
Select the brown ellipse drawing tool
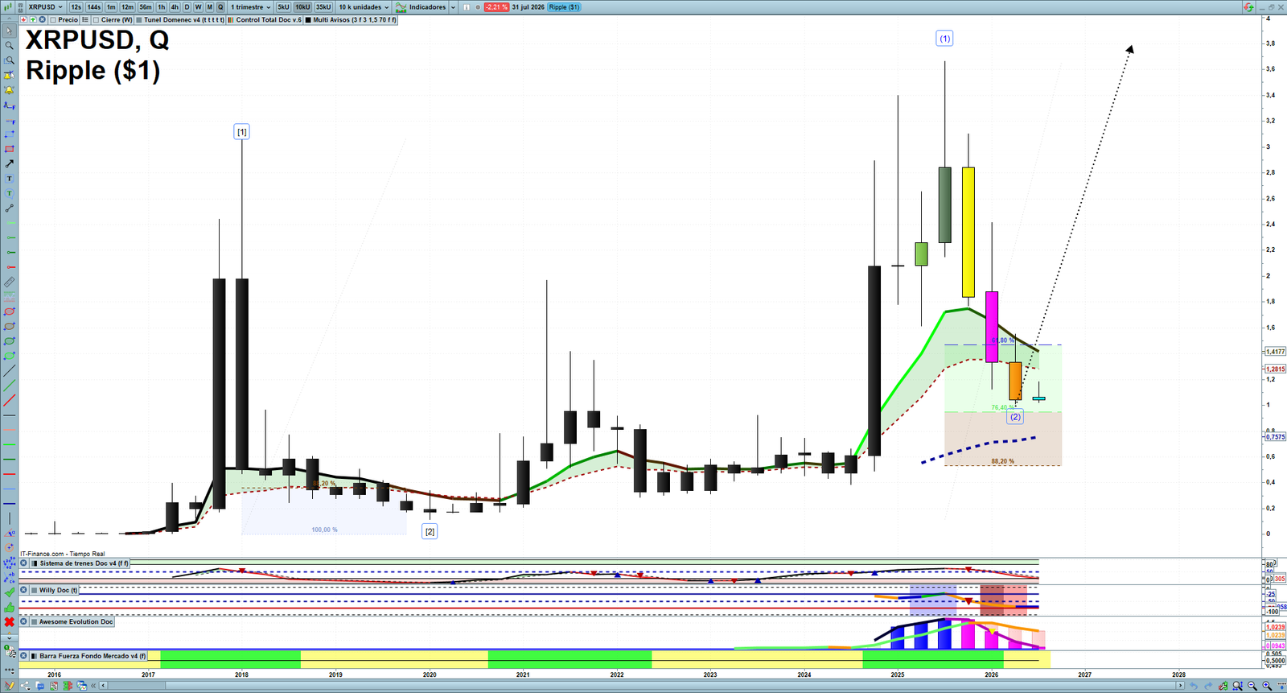coord(9,327)
